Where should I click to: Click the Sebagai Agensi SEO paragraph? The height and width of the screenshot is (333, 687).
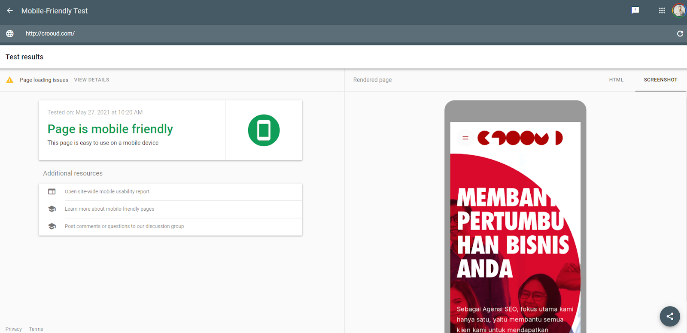click(515, 319)
